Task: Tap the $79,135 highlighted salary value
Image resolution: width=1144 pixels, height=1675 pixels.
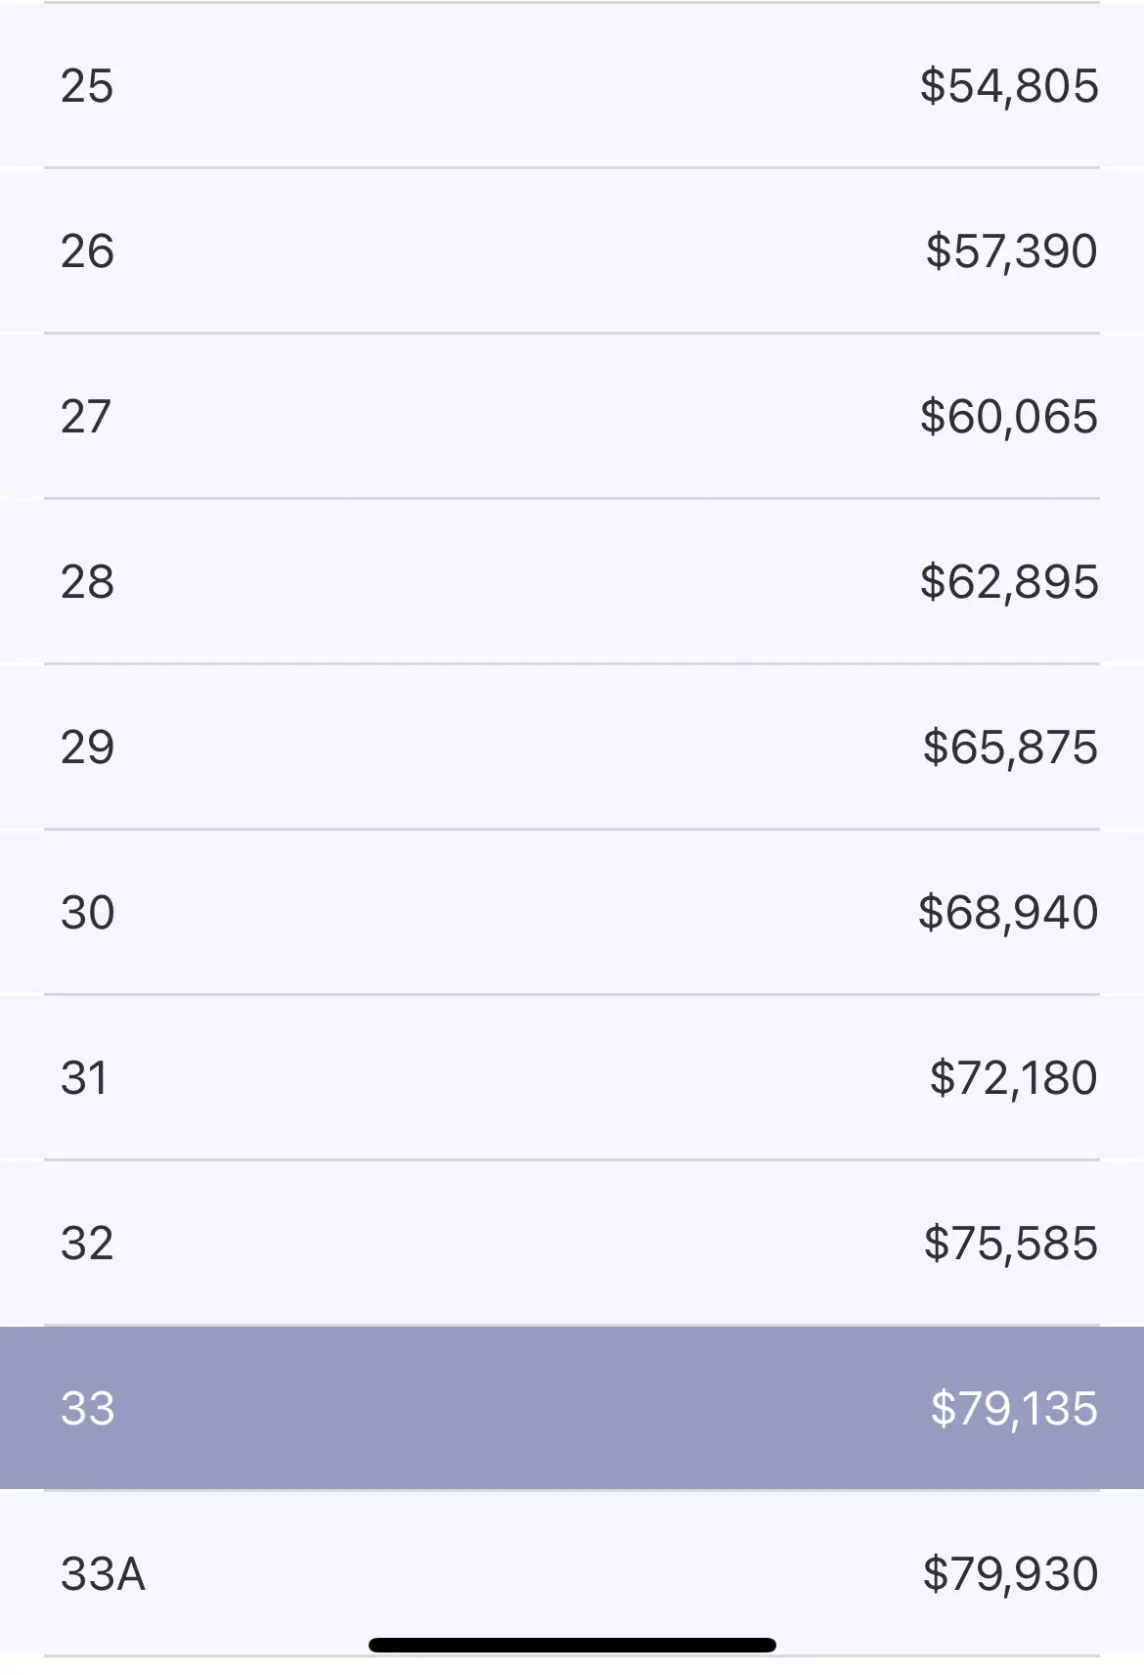Action: [x=1014, y=1409]
